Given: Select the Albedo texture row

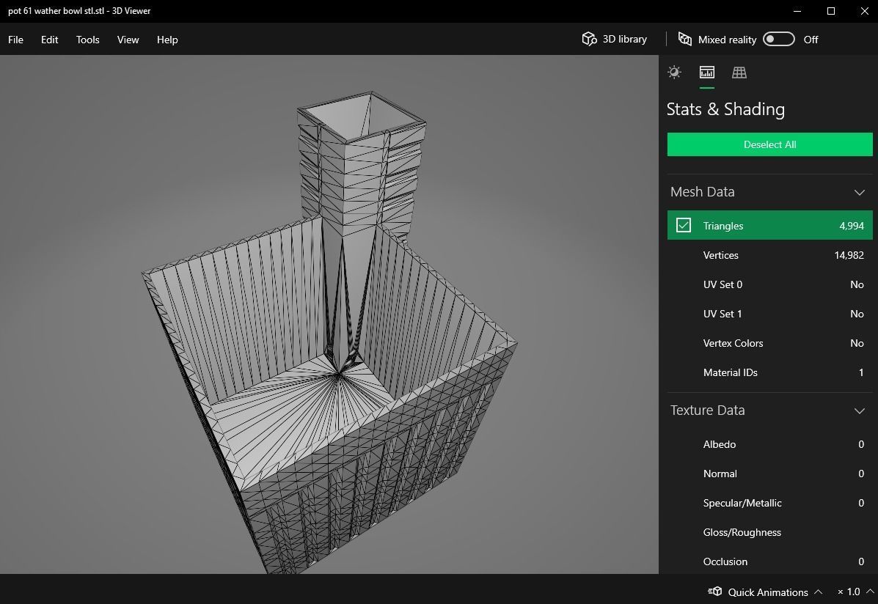Looking at the screenshot, I should click(x=770, y=444).
